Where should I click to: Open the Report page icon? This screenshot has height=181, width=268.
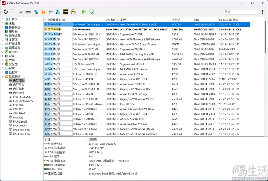coord(13,12)
